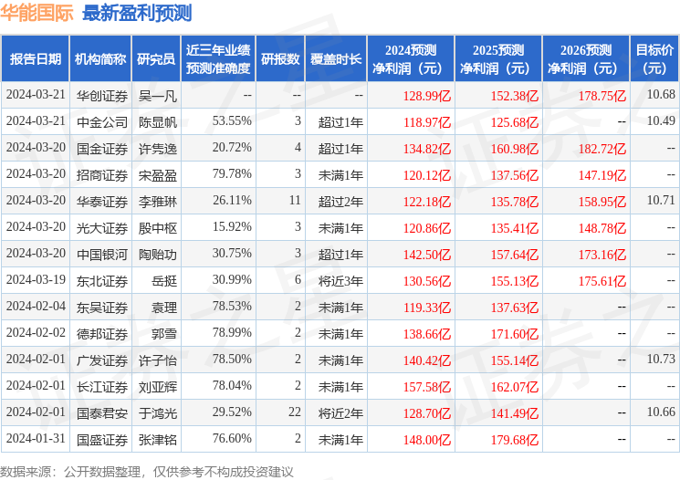Click 国金证券 institution cell
Viewport: 680px width, 480px height.
pos(102,149)
